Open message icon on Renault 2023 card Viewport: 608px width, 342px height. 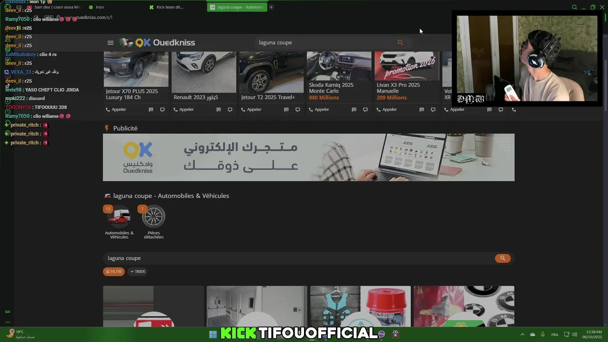click(218, 110)
